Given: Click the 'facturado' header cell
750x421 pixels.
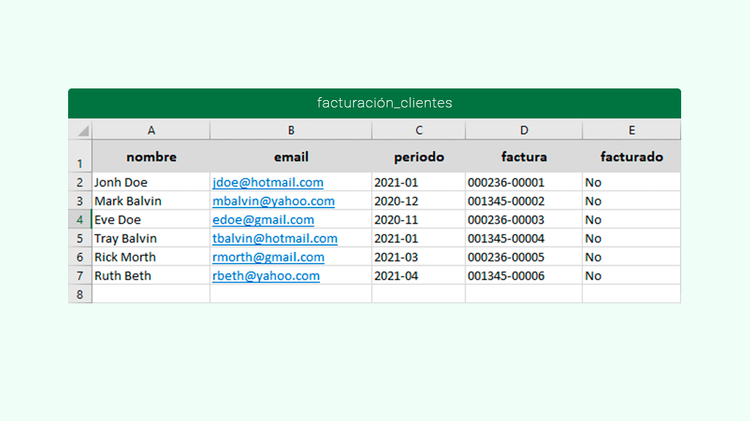Looking at the screenshot, I should coord(631,156).
